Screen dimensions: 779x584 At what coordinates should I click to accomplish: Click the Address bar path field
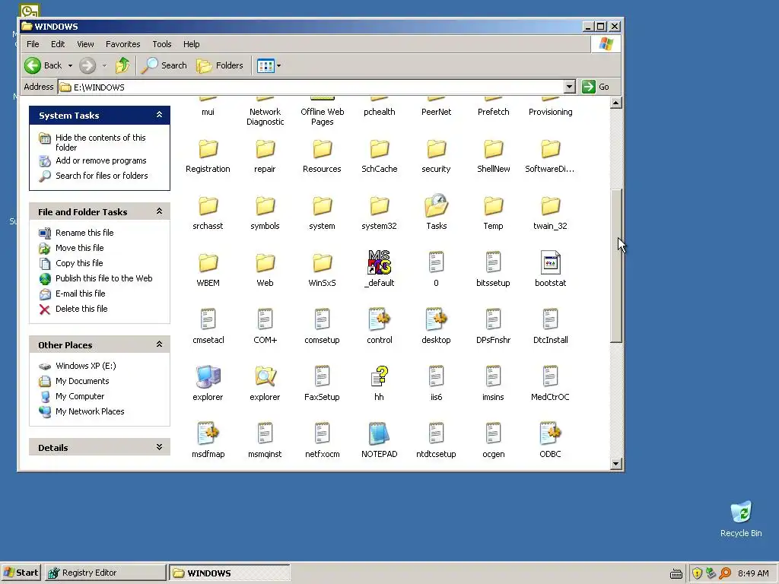pyautogui.click(x=317, y=87)
